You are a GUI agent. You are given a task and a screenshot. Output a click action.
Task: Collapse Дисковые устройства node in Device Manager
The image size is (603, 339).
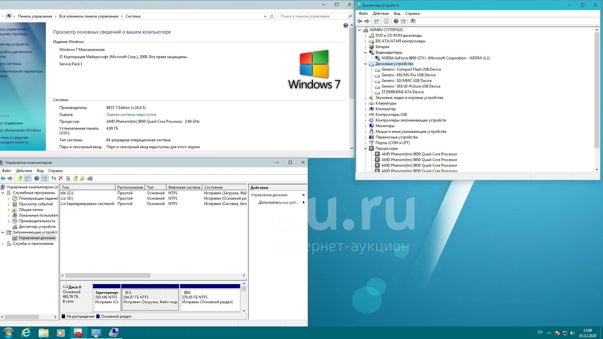click(365, 64)
